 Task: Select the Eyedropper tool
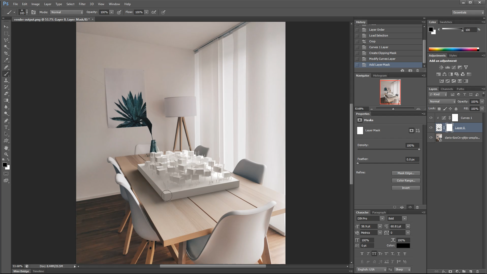coord(6,60)
